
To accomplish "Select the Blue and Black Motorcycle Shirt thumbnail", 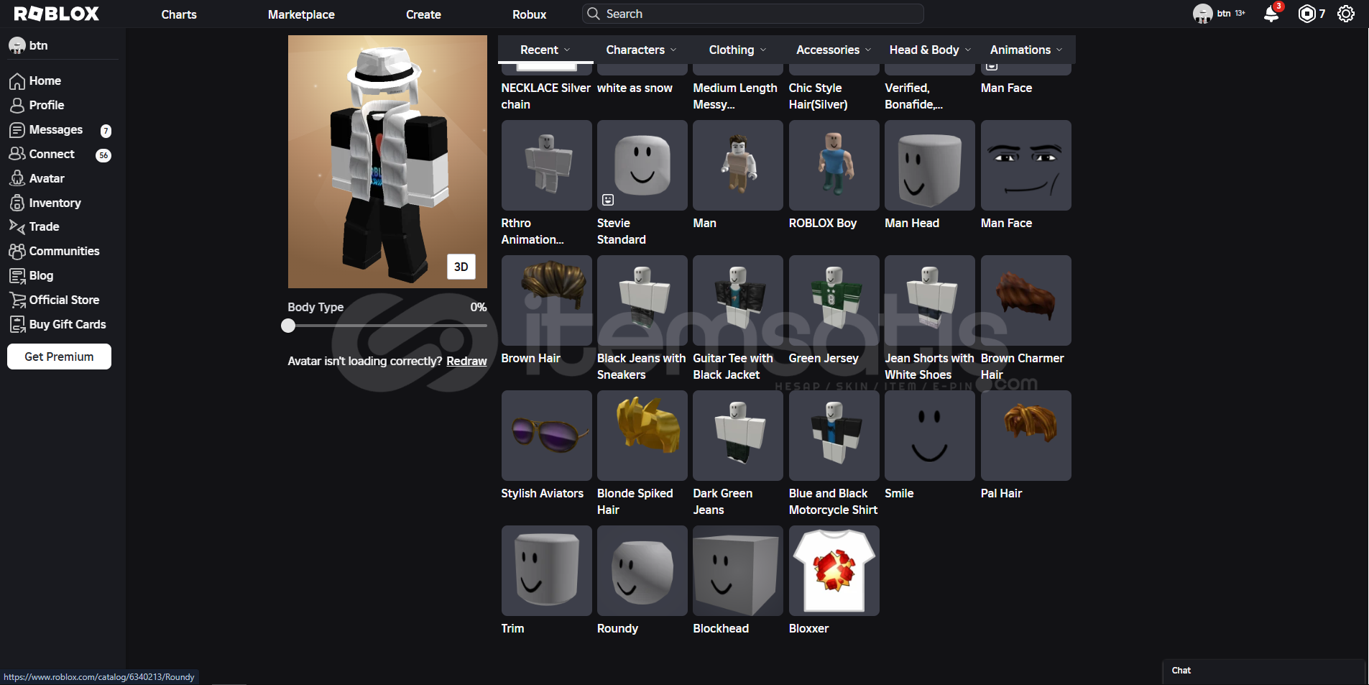I will click(834, 436).
